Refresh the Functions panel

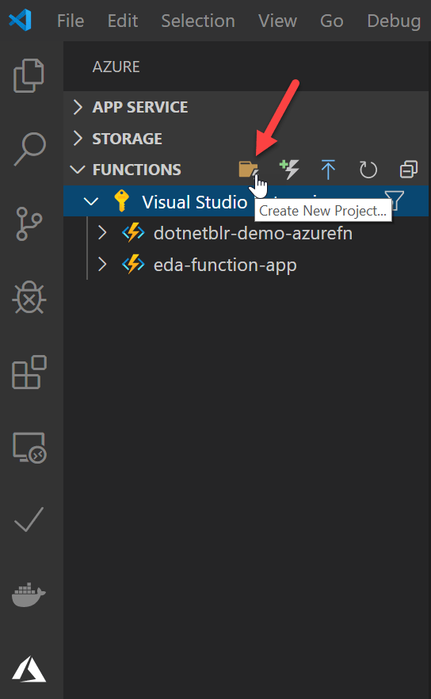[x=368, y=170]
